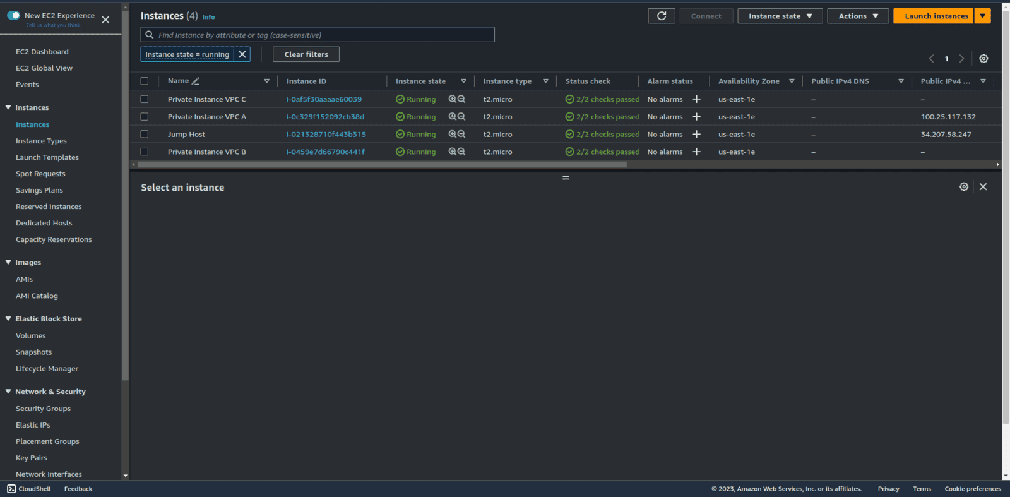Image resolution: width=1010 pixels, height=497 pixels.
Task: Click the edit pencil beside Name column
Action: coord(196,81)
